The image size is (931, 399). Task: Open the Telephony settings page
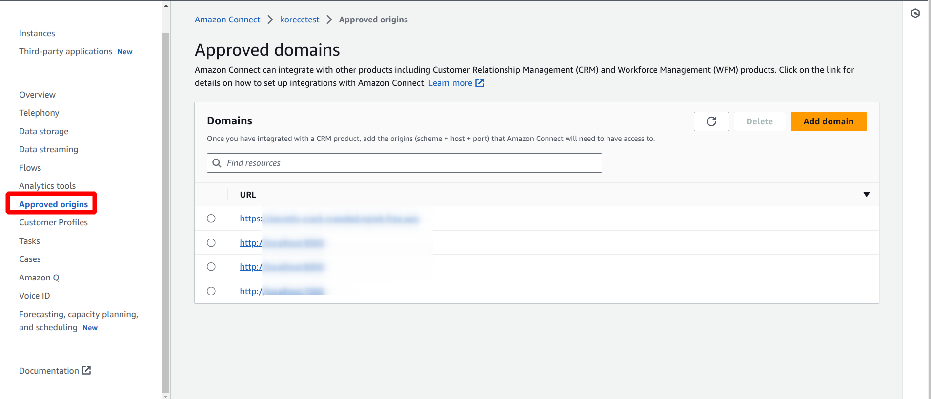point(39,113)
